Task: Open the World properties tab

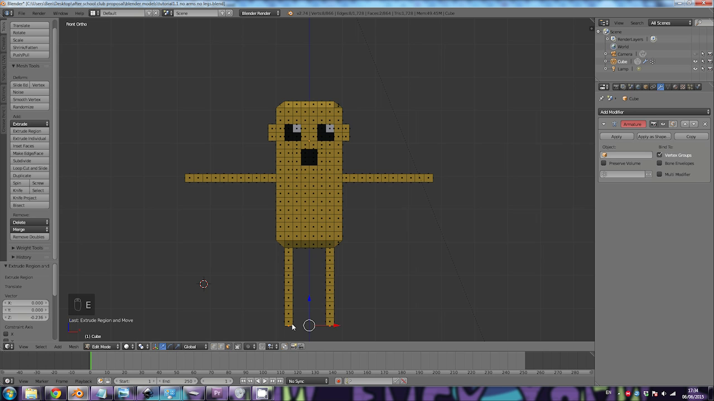Action: [x=638, y=87]
